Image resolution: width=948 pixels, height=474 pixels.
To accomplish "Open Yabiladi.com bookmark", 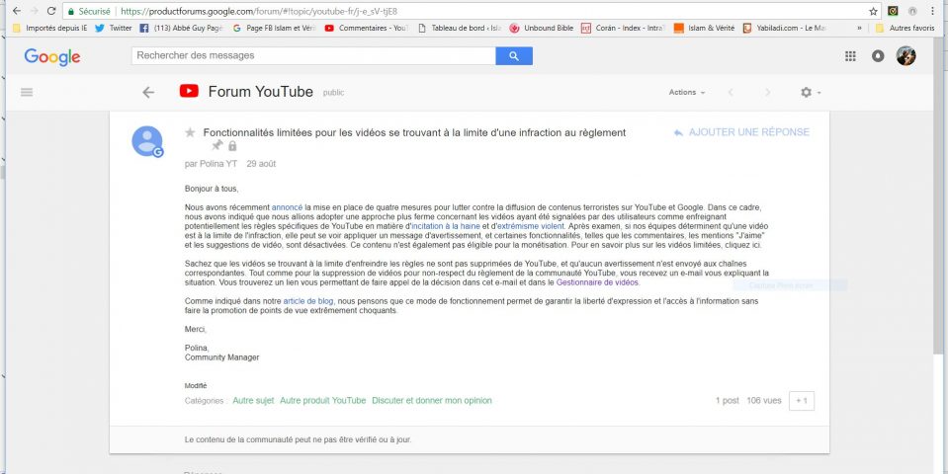I will [x=784, y=28].
